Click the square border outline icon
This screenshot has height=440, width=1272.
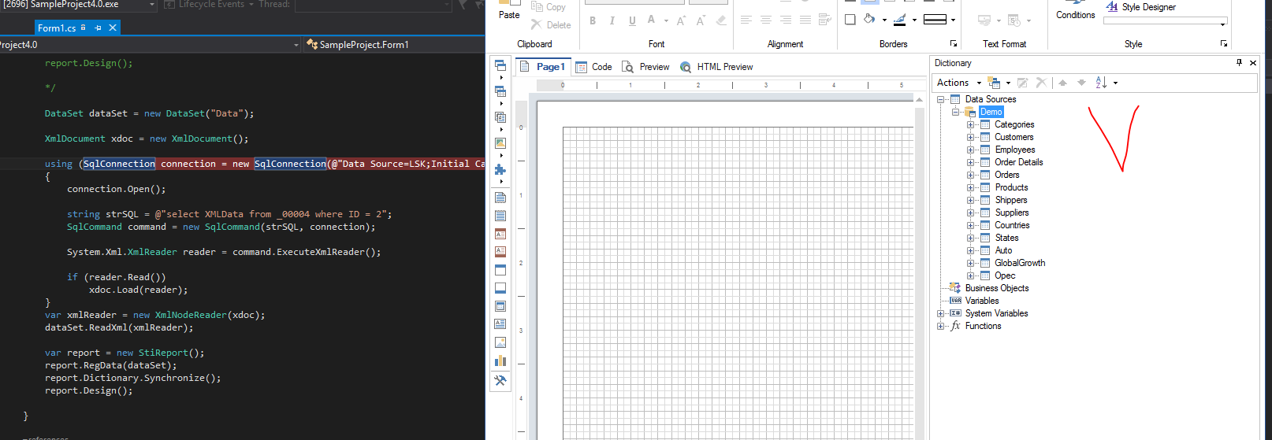(850, 20)
